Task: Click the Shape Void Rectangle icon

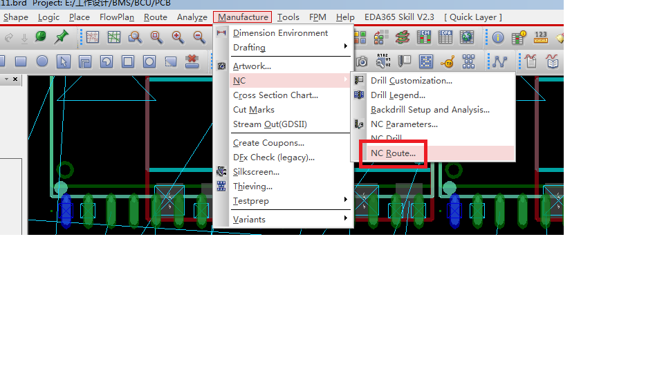Action: (128, 61)
